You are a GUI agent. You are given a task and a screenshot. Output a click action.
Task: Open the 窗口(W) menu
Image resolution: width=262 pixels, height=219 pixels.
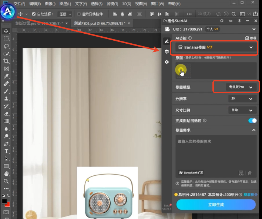pyautogui.click(x=157, y=4)
